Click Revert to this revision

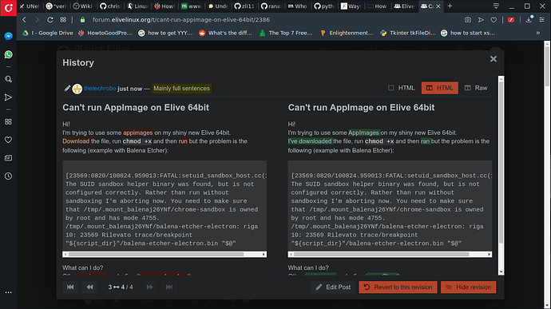click(398, 287)
